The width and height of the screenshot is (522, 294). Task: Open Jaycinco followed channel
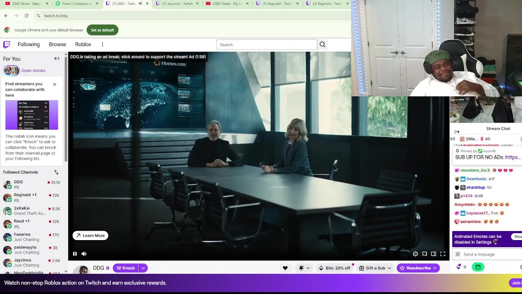pyautogui.click(x=32, y=263)
